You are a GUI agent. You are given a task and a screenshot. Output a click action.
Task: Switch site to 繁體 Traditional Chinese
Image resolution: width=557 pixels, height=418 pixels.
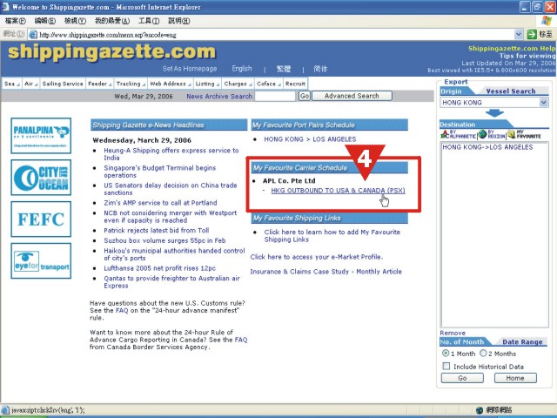click(x=284, y=69)
